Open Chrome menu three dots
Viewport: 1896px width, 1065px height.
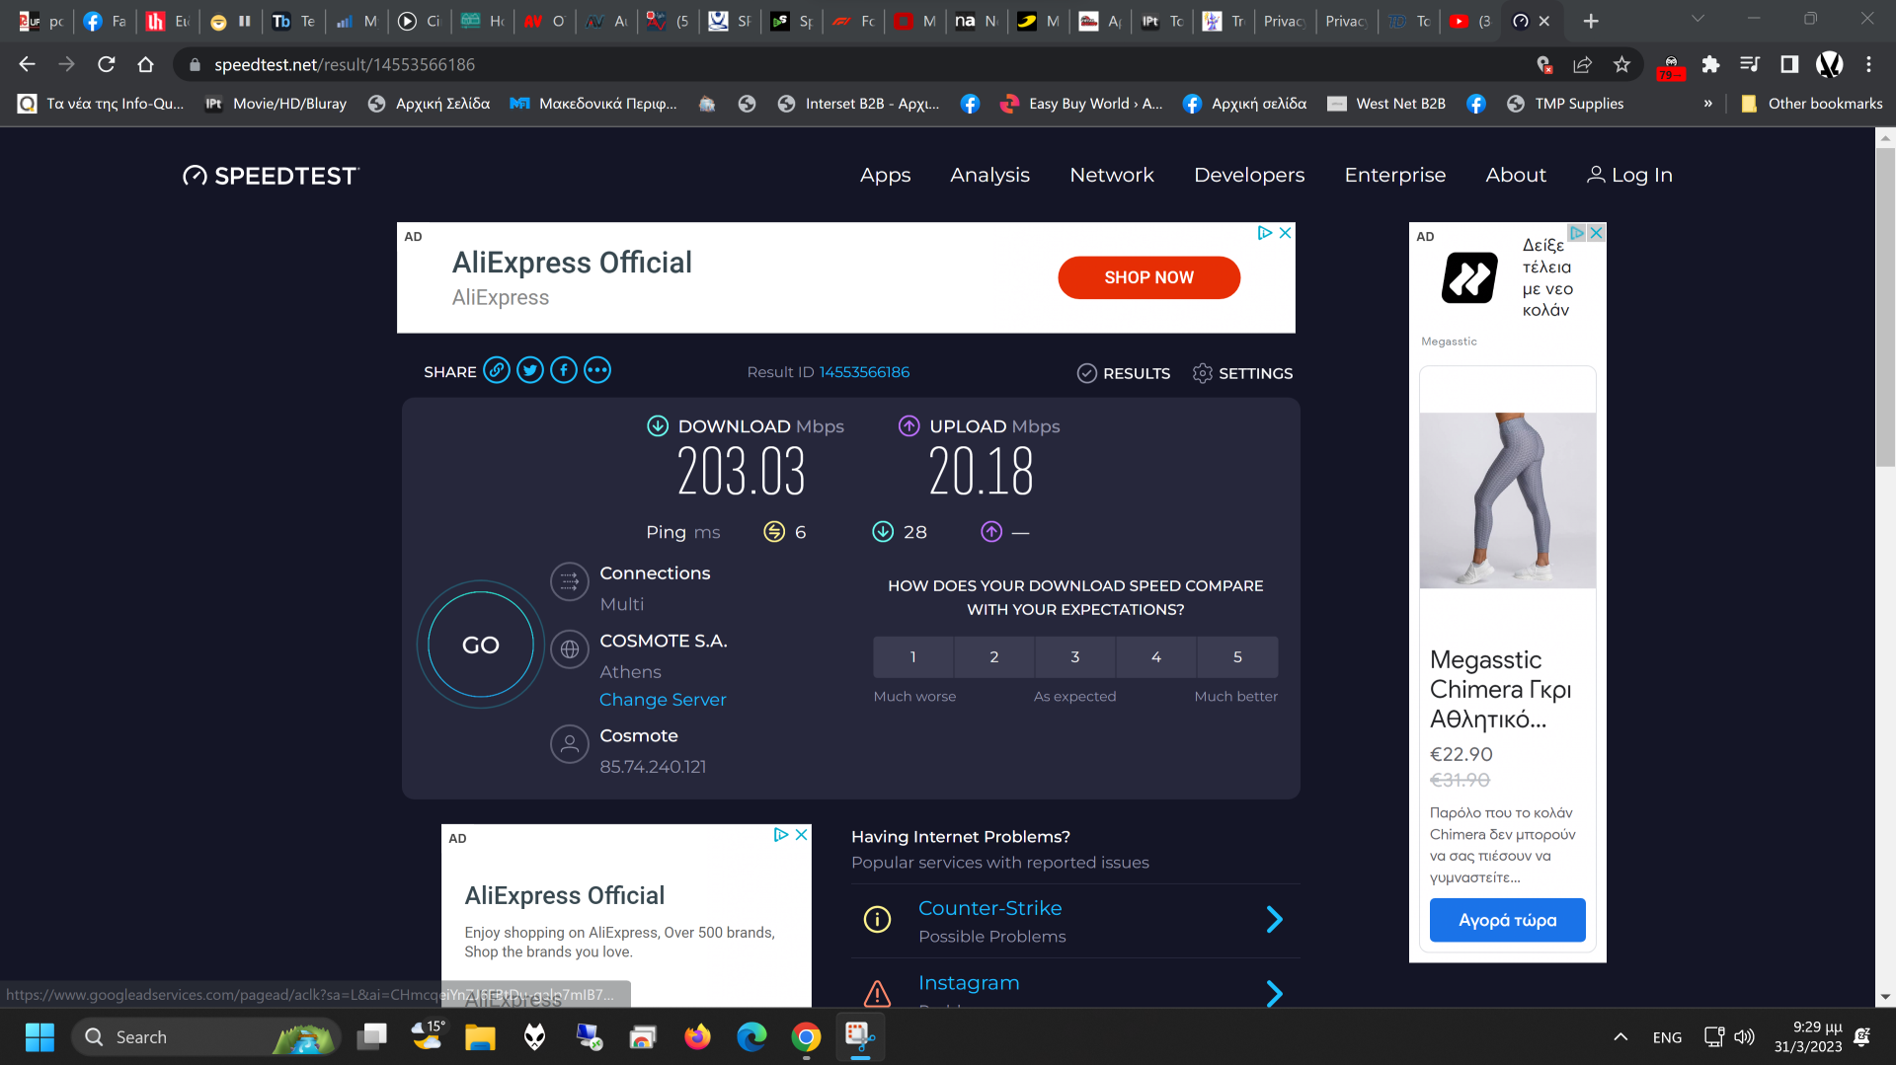click(x=1868, y=64)
